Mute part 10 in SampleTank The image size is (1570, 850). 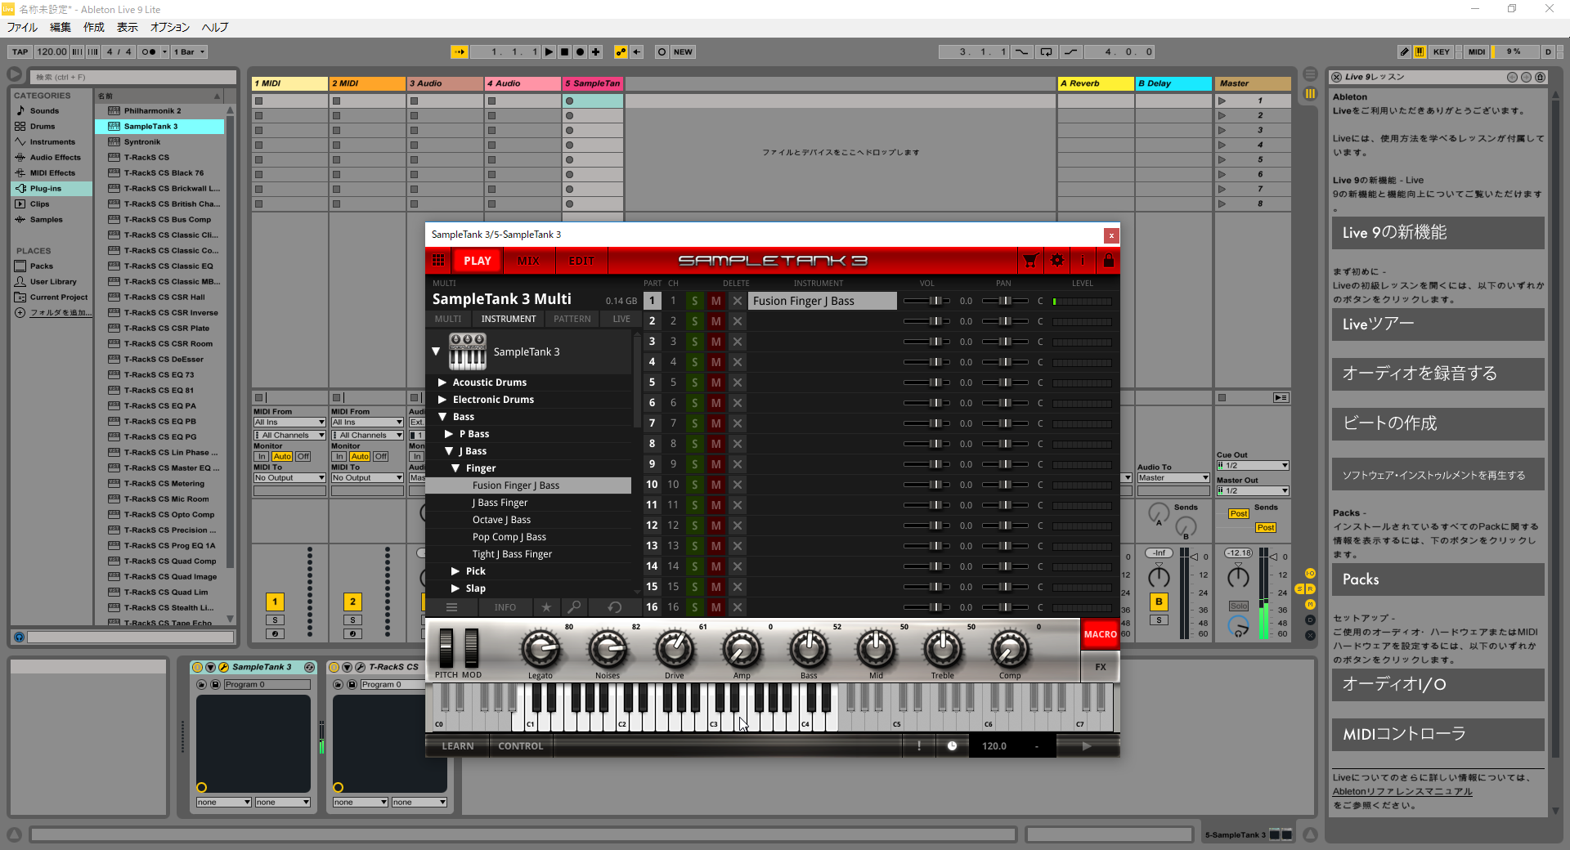click(x=716, y=485)
